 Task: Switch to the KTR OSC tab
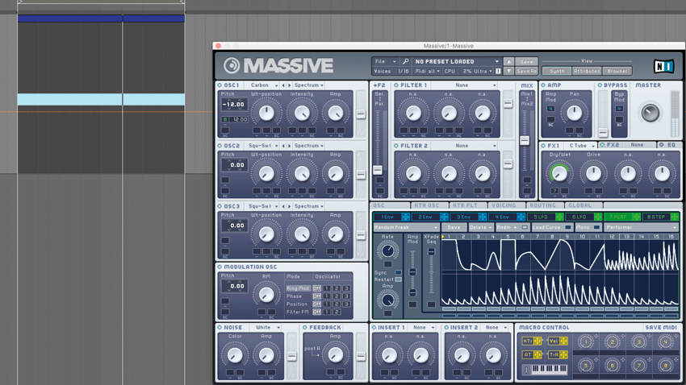430,205
